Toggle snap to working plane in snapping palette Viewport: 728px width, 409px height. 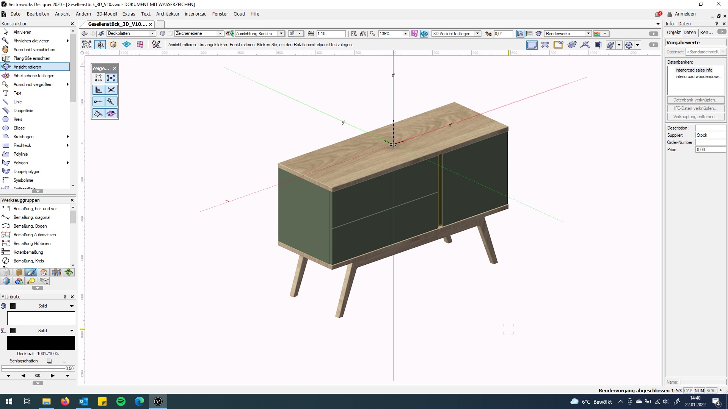111,113
